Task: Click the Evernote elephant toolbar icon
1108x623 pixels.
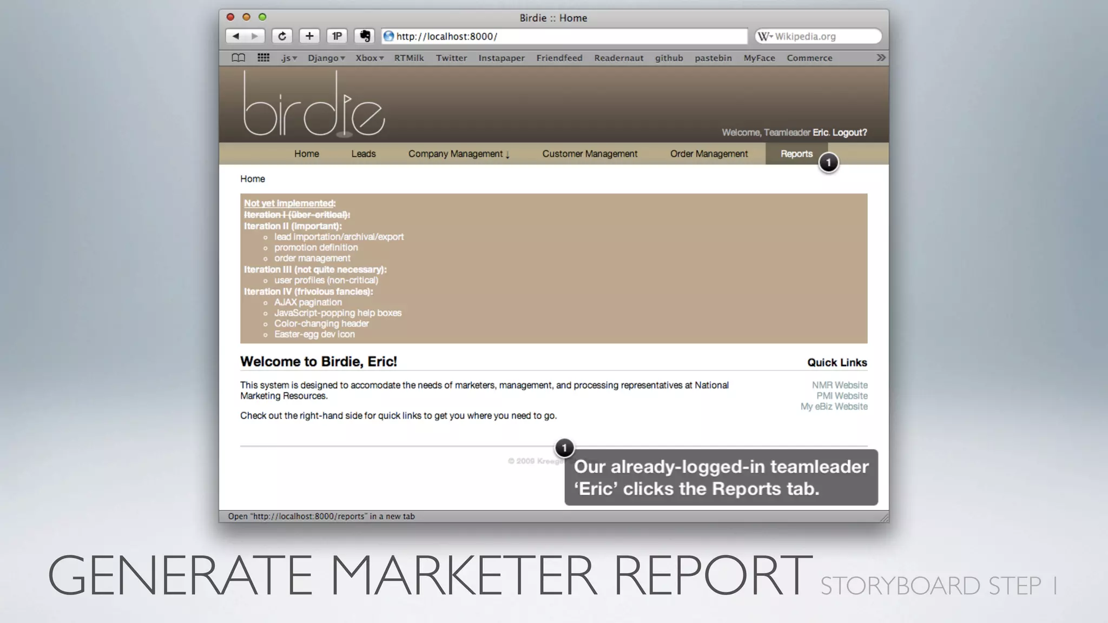Action: pyautogui.click(x=365, y=36)
